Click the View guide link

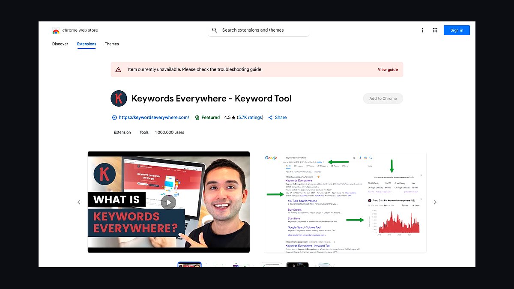point(388,69)
